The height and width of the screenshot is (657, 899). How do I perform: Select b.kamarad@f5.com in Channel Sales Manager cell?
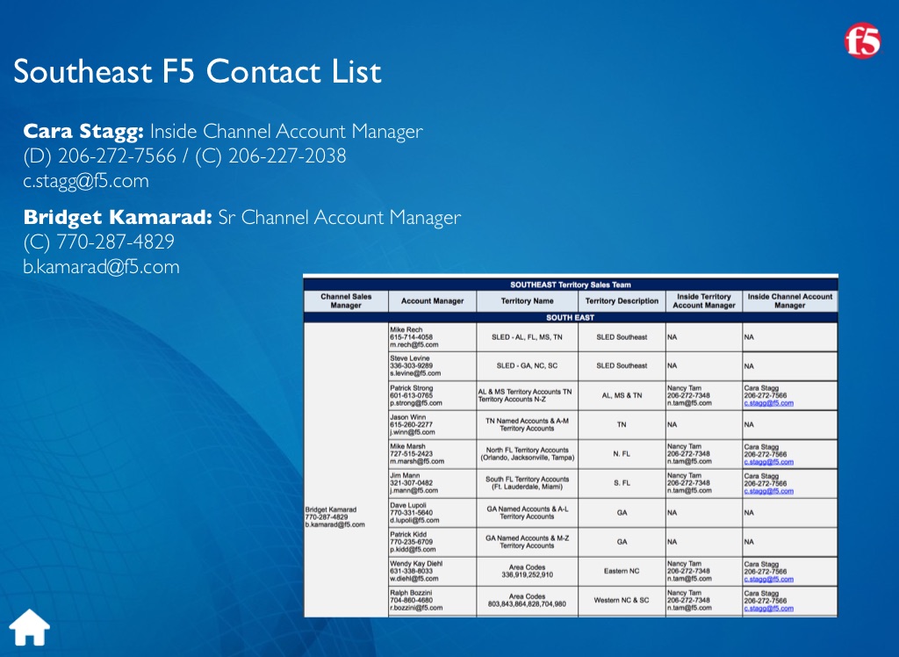pyautogui.click(x=334, y=524)
